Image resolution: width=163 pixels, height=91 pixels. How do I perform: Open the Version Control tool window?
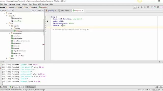(17, 87)
